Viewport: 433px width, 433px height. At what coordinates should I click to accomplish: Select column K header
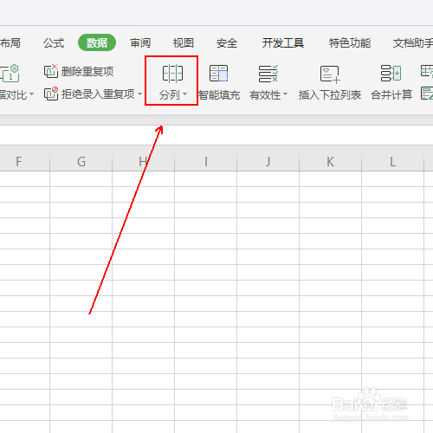(331, 162)
